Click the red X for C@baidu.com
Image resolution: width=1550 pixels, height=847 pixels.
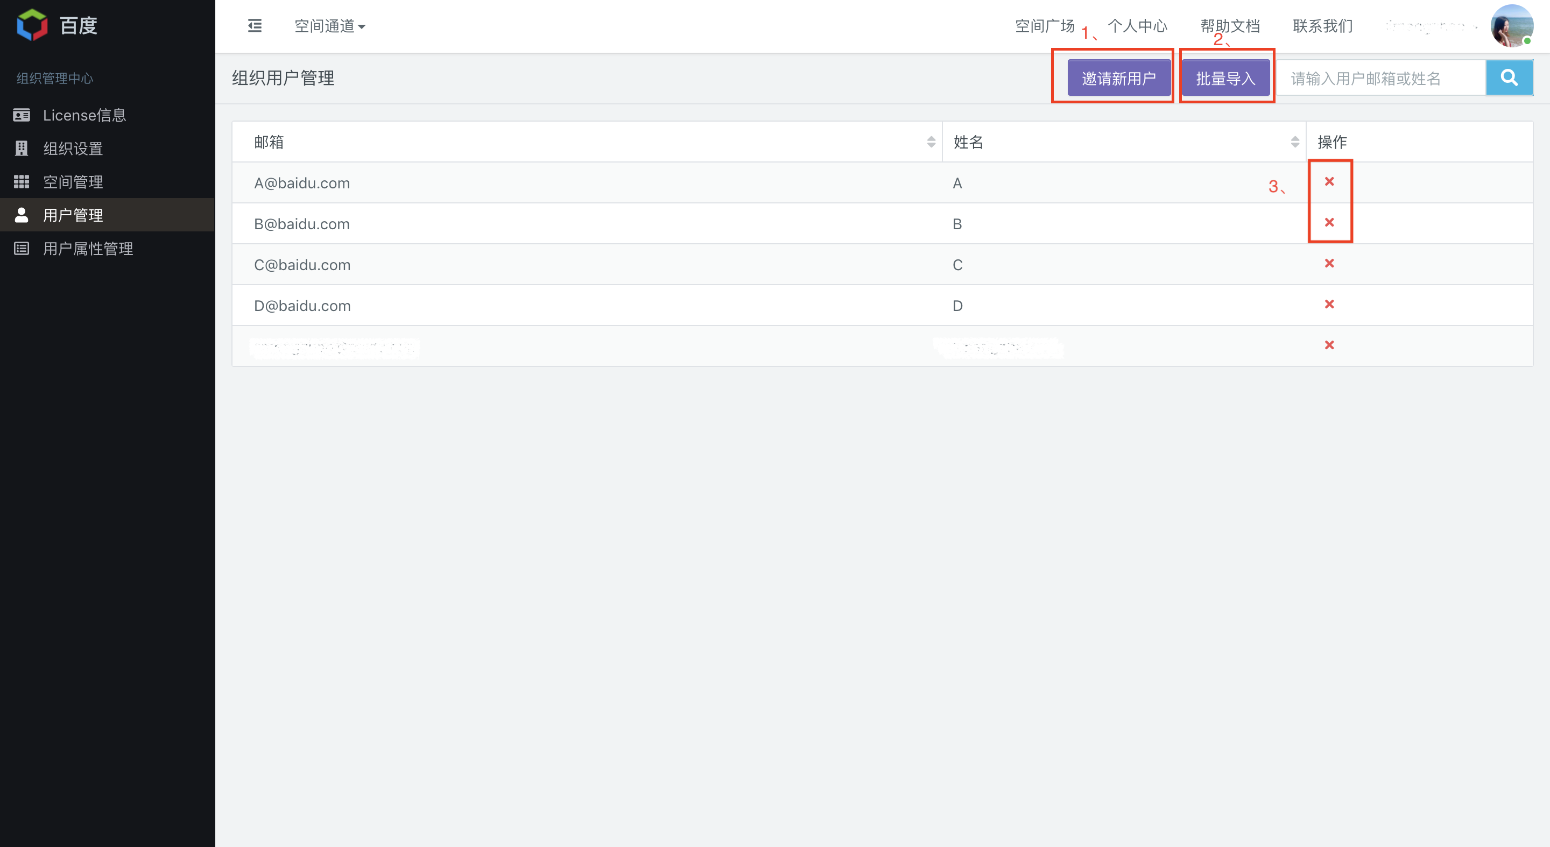point(1329,264)
